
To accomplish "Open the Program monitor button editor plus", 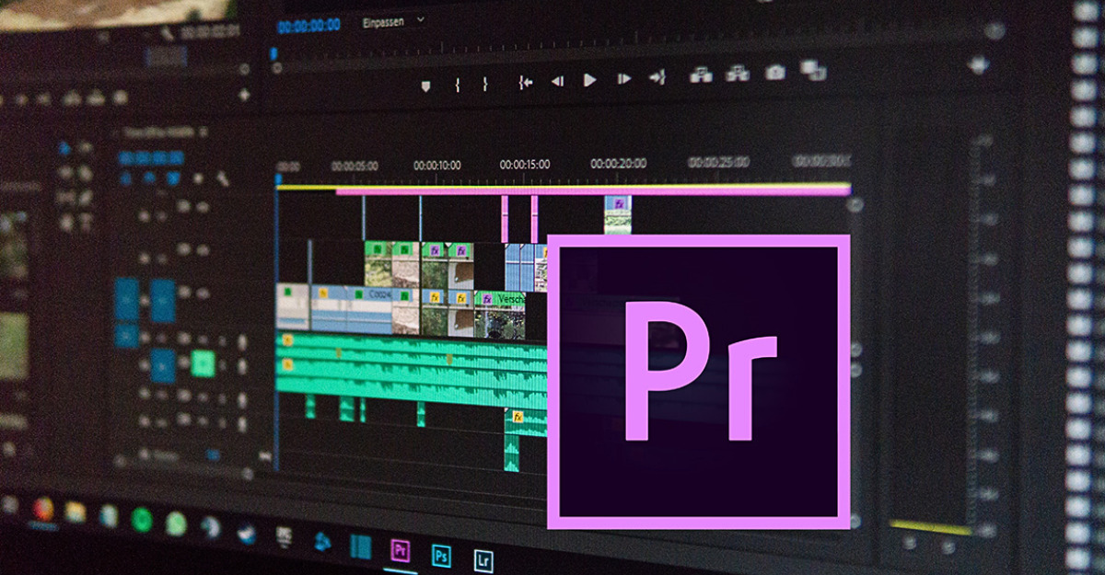I will tap(979, 64).
